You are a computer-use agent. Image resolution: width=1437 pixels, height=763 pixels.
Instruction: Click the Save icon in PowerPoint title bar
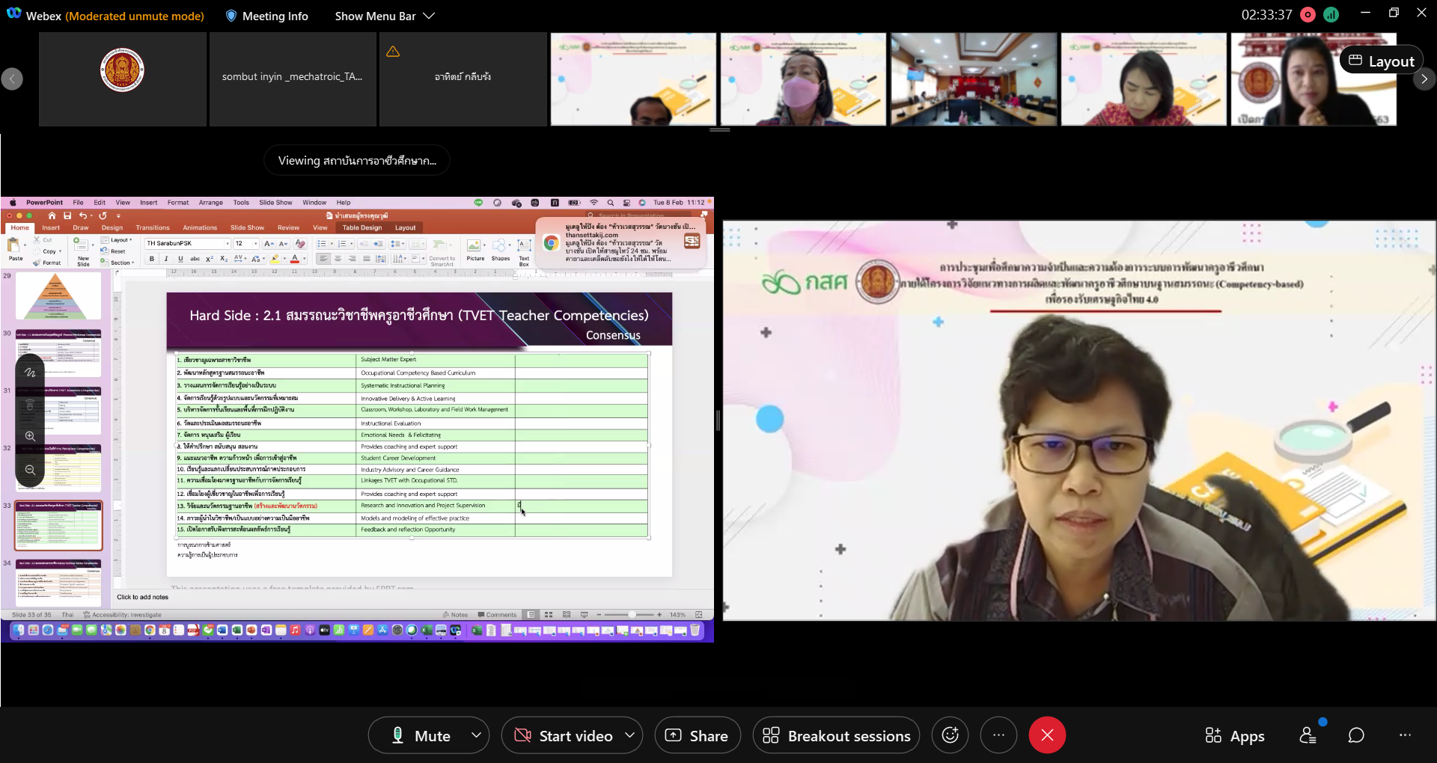(x=67, y=215)
